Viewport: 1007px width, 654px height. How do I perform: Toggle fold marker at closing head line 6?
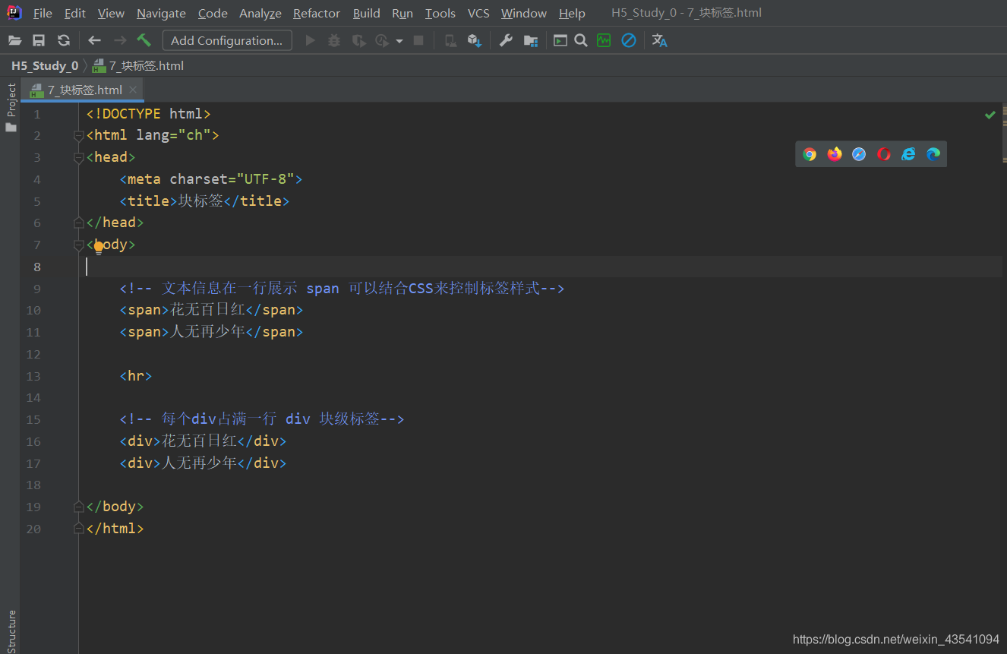78,223
